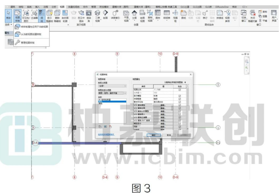The height and width of the screenshot is (193, 279).
Task: Click the navigation wheel icon in canvas
Action: click(x=247, y=62)
